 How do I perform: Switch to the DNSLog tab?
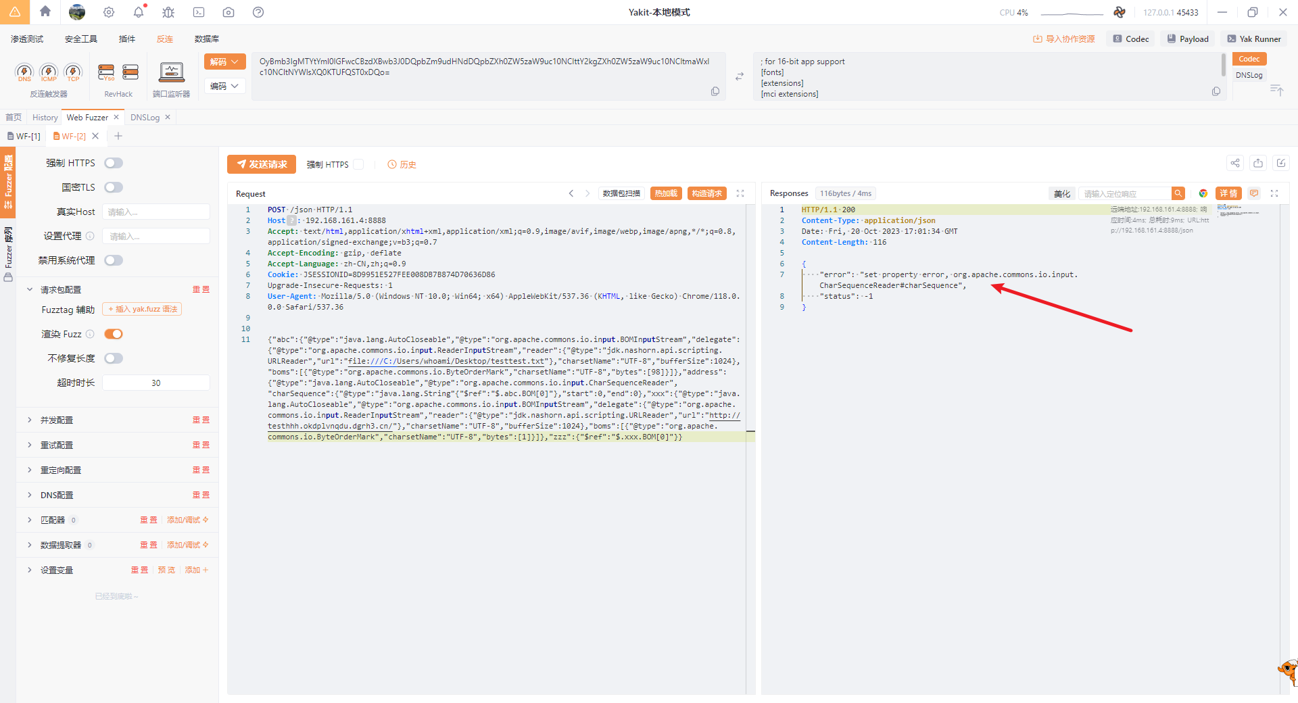coord(145,118)
